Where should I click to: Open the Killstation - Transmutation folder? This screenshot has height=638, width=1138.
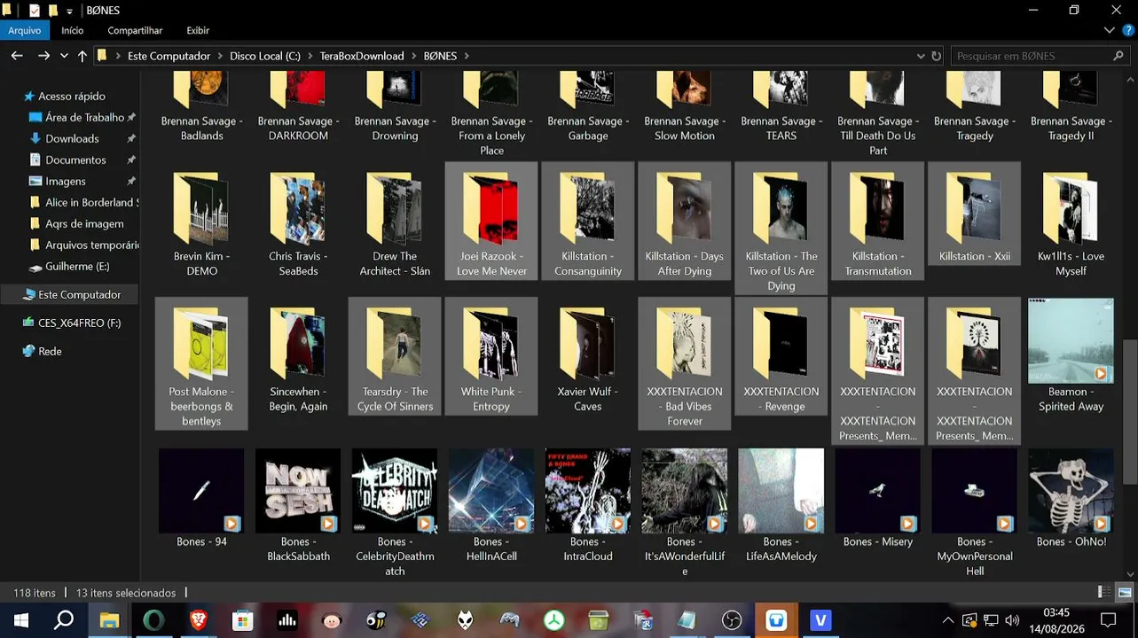[878, 220]
